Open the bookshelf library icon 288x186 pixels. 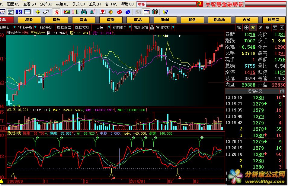tap(155, 12)
